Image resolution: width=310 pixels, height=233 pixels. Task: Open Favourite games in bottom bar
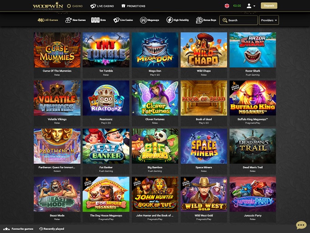(x=18, y=229)
